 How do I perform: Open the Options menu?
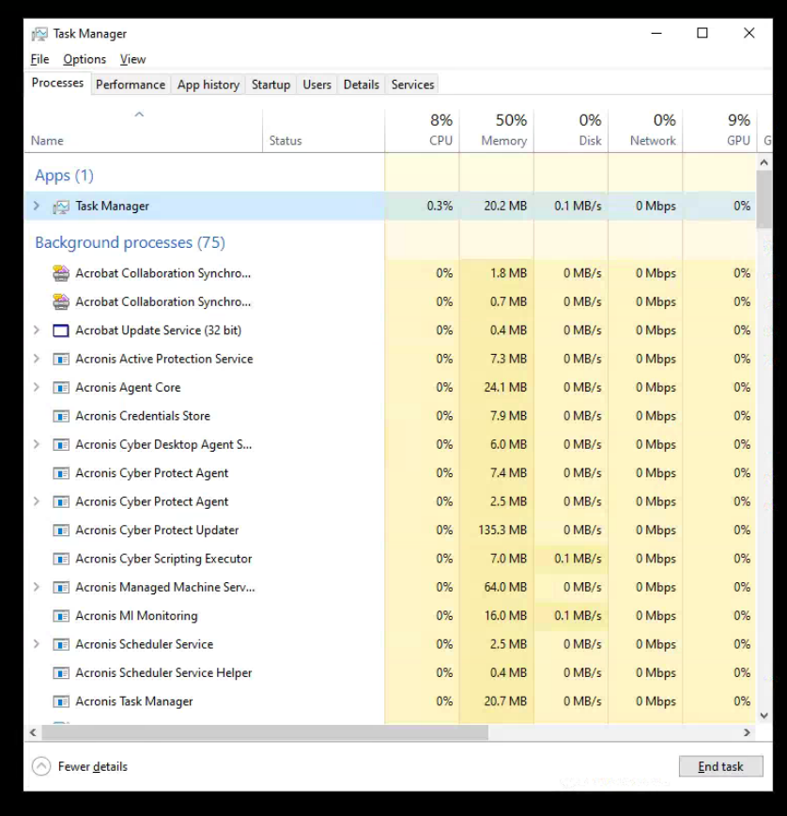coord(85,59)
